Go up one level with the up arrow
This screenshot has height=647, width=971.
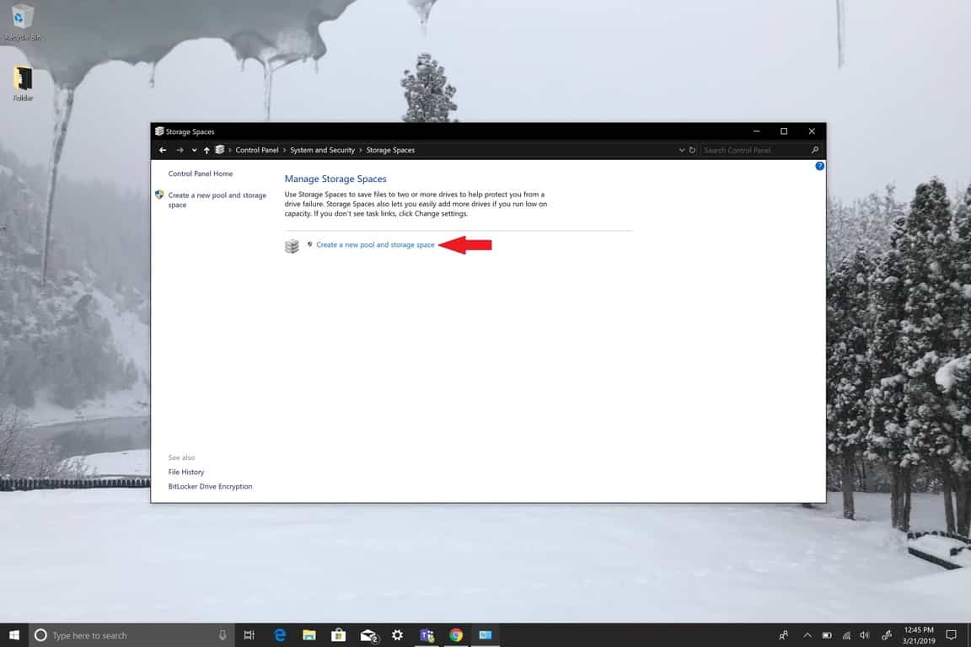207,150
